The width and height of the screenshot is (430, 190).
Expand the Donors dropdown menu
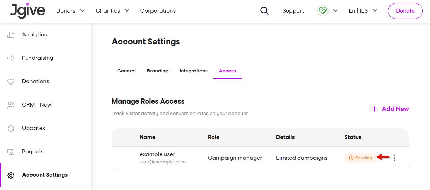pos(70,11)
